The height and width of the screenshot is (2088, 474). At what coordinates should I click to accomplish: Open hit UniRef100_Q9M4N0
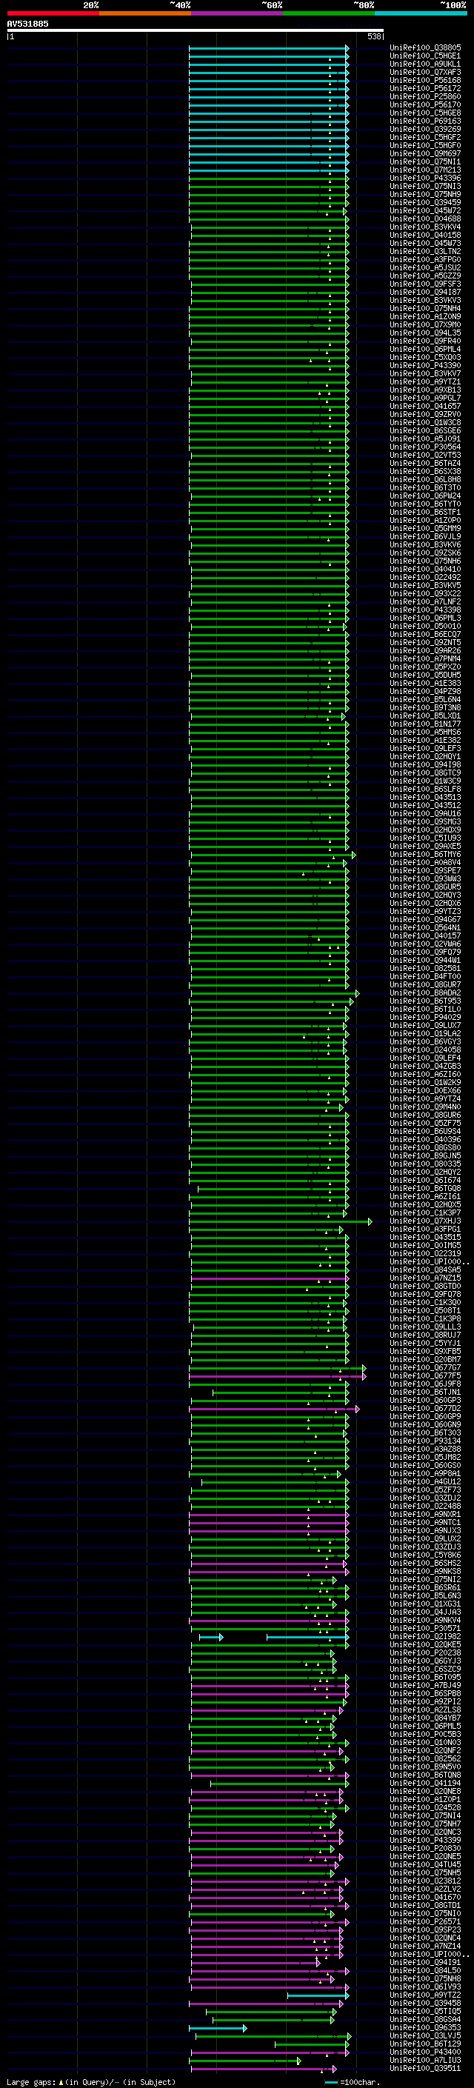[425, 1107]
